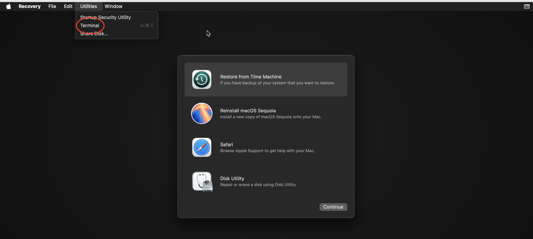Choose Startup Security Utility from menu
Viewport: 533px width, 239px height.
[117, 17]
